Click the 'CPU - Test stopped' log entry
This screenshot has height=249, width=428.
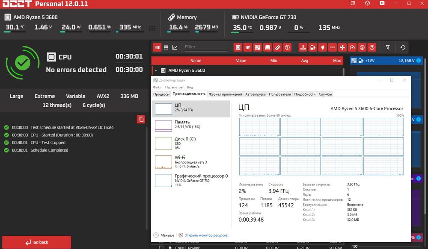coord(48,143)
